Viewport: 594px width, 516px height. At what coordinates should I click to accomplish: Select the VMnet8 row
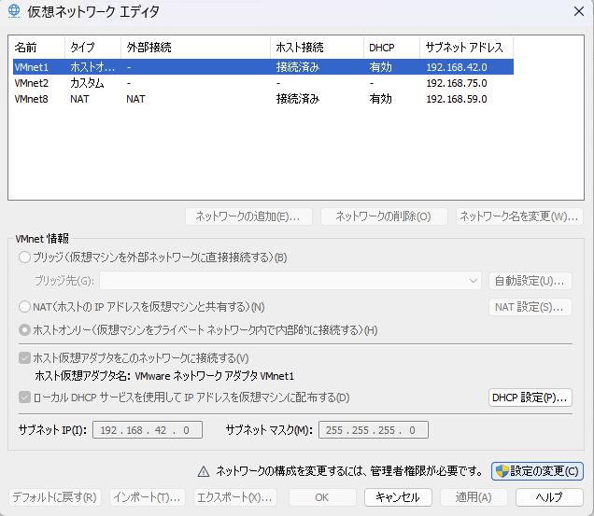[263, 99]
